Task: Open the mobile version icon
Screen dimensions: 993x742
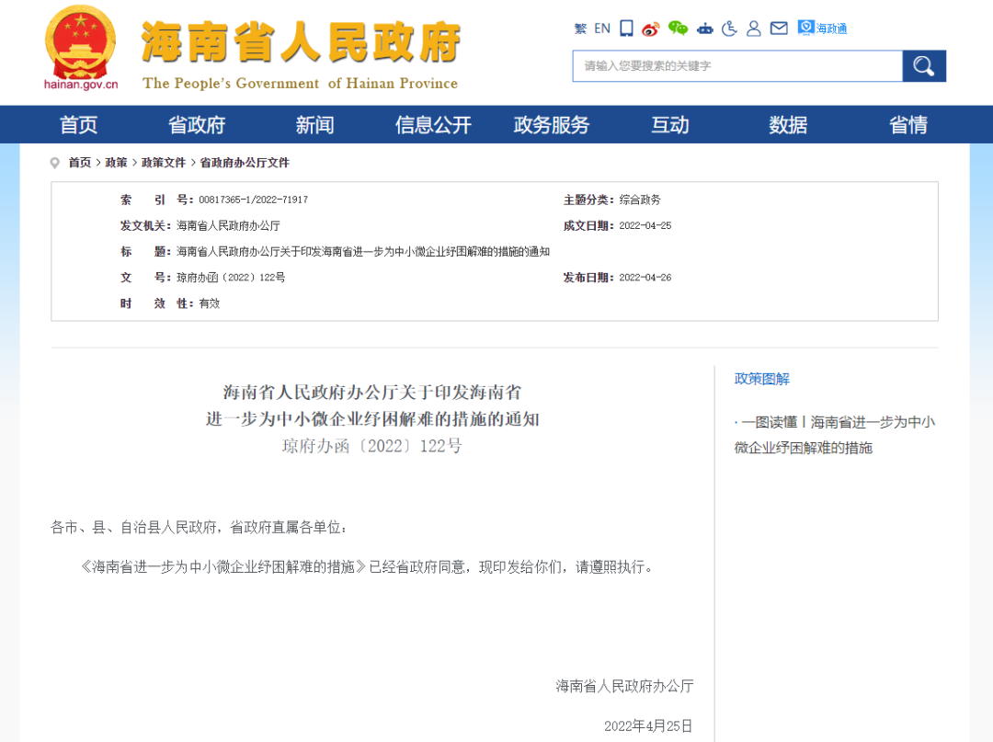Action: tap(626, 29)
